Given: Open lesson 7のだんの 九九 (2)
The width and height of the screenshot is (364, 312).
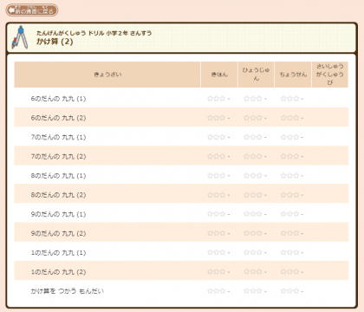Looking at the screenshot, I should (58, 157).
